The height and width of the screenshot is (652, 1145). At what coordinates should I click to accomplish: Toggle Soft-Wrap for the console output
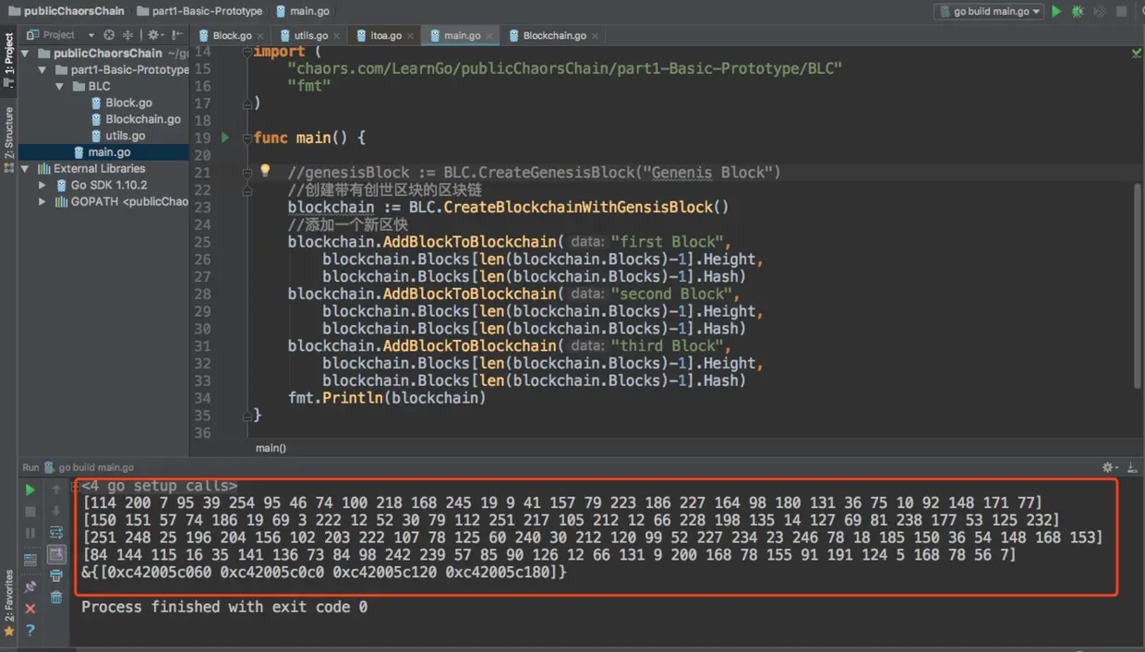tap(56, 533)
